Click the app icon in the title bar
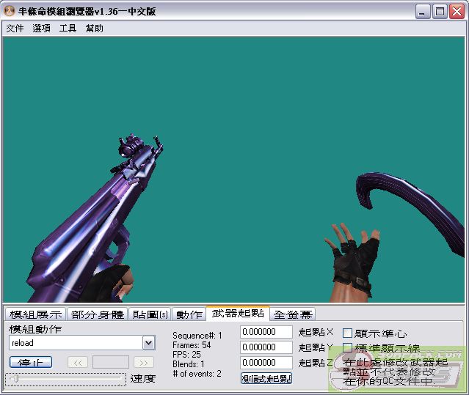This screenshot has width=469, height=395. (10, 11)
